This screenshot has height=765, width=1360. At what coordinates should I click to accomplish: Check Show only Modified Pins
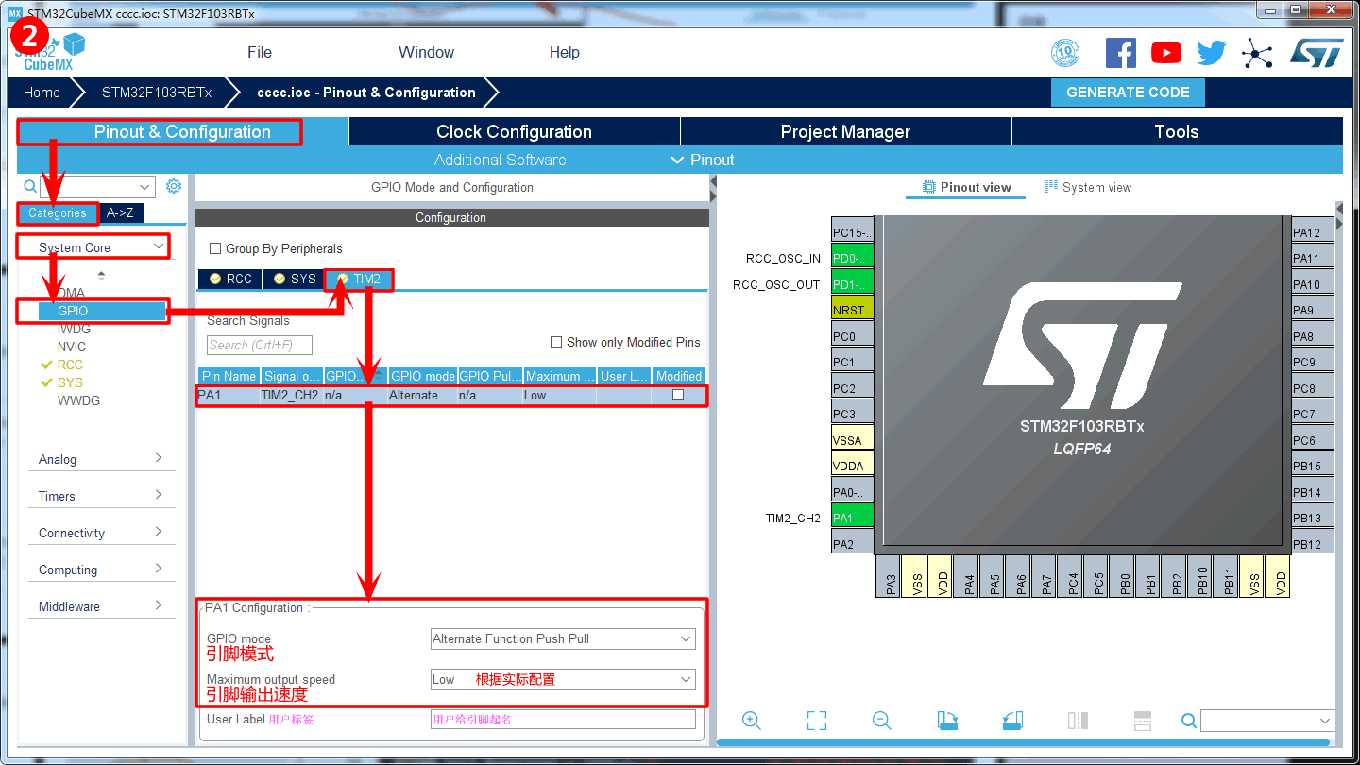tap(556, 342)
